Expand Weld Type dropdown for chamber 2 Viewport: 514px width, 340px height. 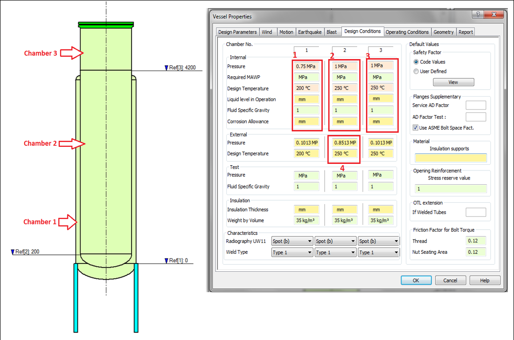(335, 252)
